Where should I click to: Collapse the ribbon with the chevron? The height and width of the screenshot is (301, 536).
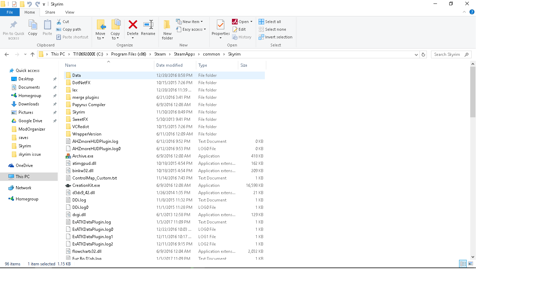[464, 12]
